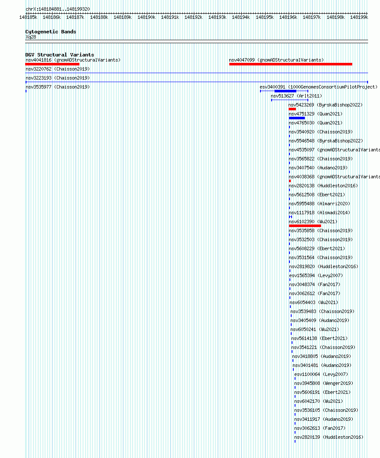Open nsv4047099 gnomADStructuralVariants label
380x458 pixels.
(276, 60)
